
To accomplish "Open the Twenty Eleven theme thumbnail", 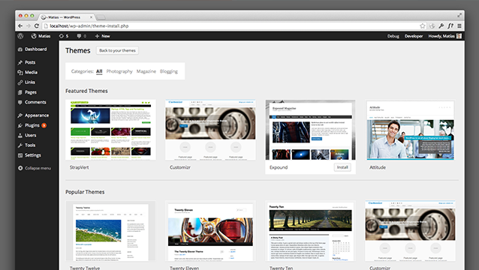I will click(x=210, y=231).
